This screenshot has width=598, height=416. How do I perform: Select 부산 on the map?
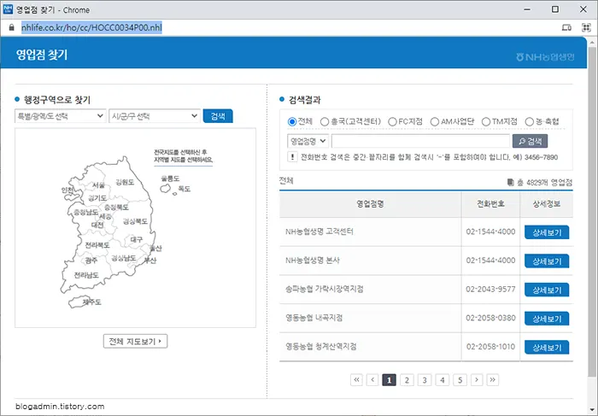(x=149, y=261)
